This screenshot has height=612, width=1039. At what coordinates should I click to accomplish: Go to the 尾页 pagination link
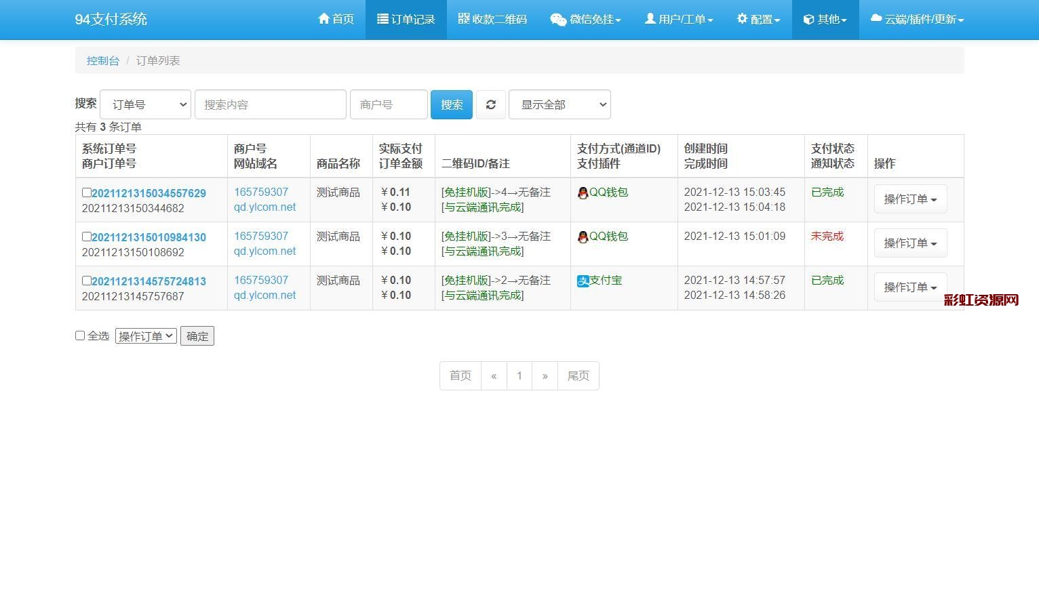578,375
